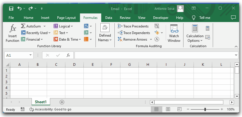The width and height of the screenshot is (242, 117).
Task: Toggle Show Formulas icon
Action: 157,26
